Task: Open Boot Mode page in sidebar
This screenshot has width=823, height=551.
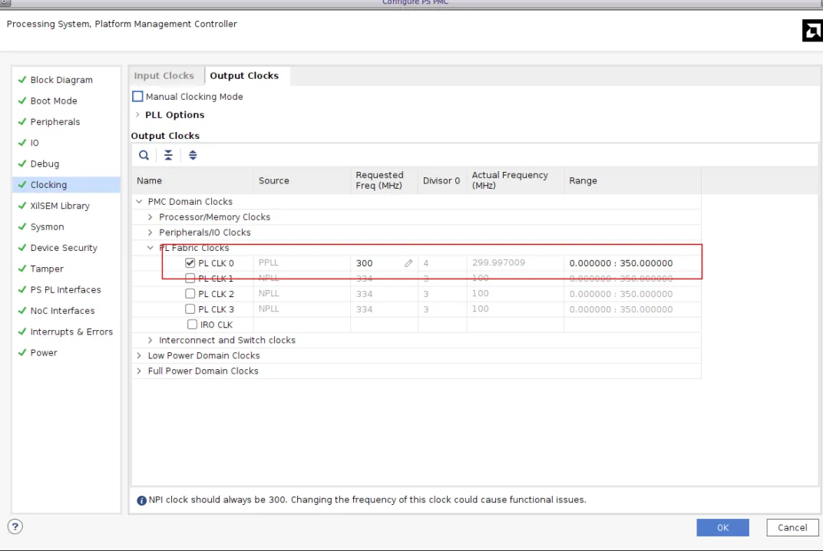Action: tap(54, 101)
